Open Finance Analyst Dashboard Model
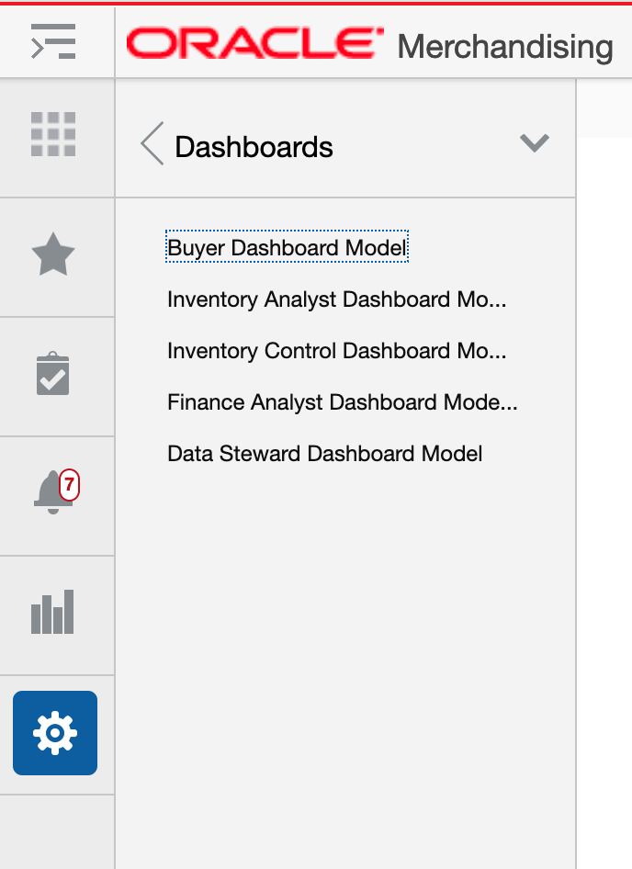This screenshot has width=632, height=869. click(x=341, y=401)
